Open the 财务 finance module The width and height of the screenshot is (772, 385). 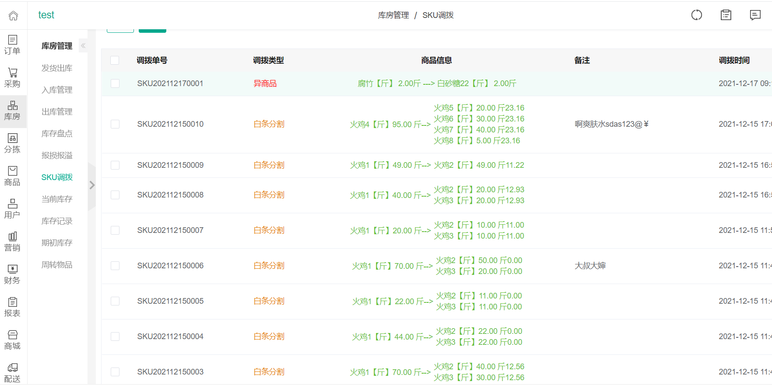coord(12,275)
